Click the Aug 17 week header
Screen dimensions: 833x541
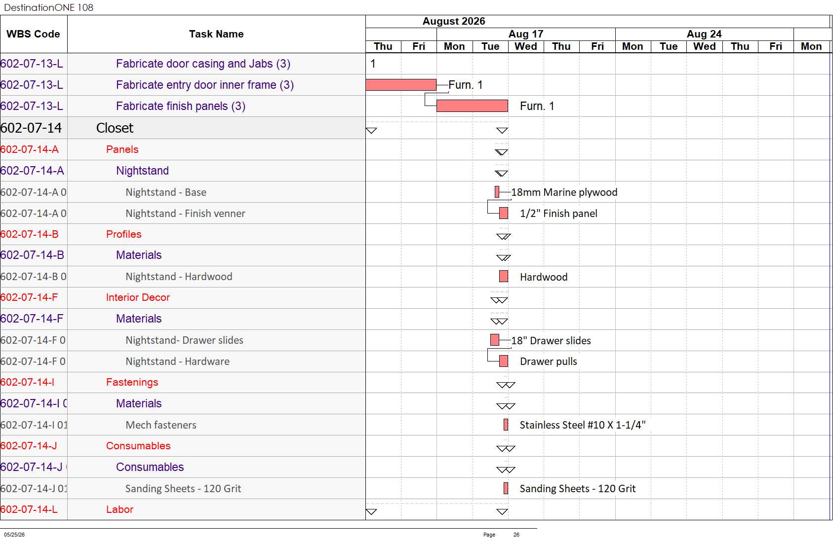(526, 34)
